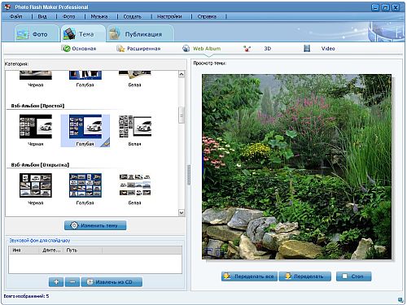The image size is (407, 305).
Task: Click square stop icon on Стоп button
Action: pos(345,277)
